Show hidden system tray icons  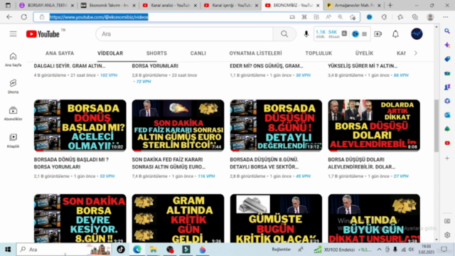pyautogui.click(x=379, y=250)
